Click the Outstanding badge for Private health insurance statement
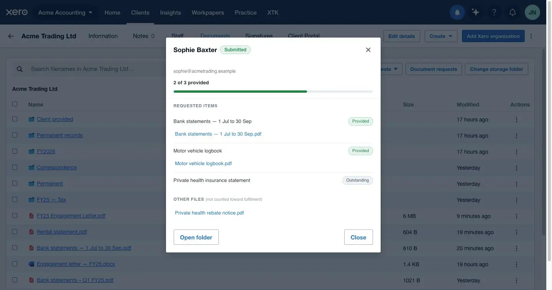 pos(357,180)
